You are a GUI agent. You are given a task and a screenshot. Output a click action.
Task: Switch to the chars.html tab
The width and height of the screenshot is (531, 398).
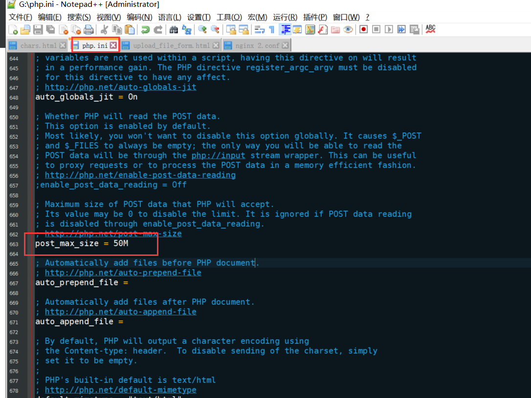(38, 45)
